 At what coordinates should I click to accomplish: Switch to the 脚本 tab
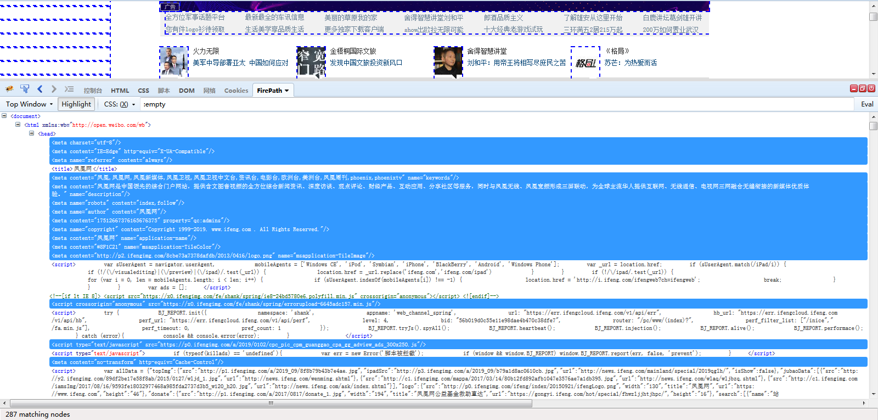(x=164, y=91)
